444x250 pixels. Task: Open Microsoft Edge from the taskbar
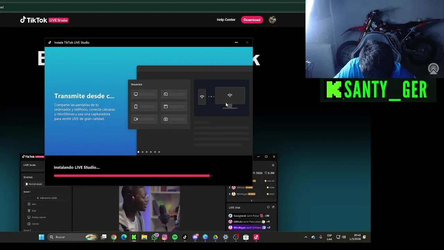coord(124,237)
